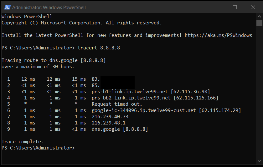Viewport: 263px width, 167px height.
Task: Open the PowerShell window system menu icon
Action: pyautogui.click(x=7, y=7)
